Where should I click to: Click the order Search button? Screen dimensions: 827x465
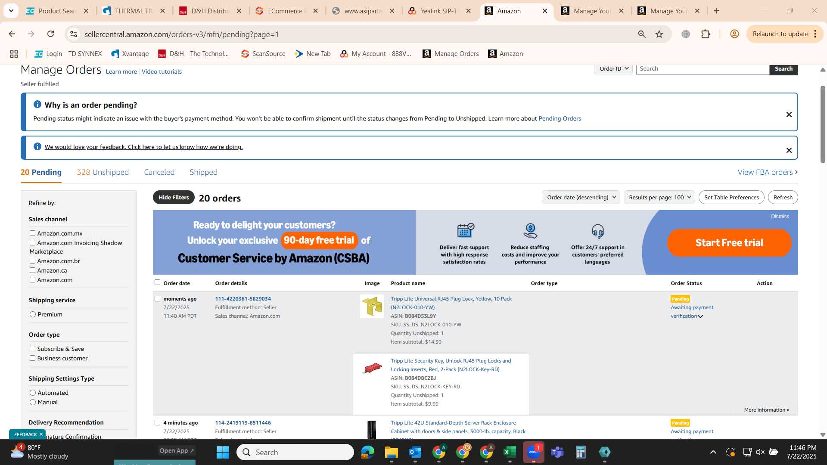click(783, 69)
